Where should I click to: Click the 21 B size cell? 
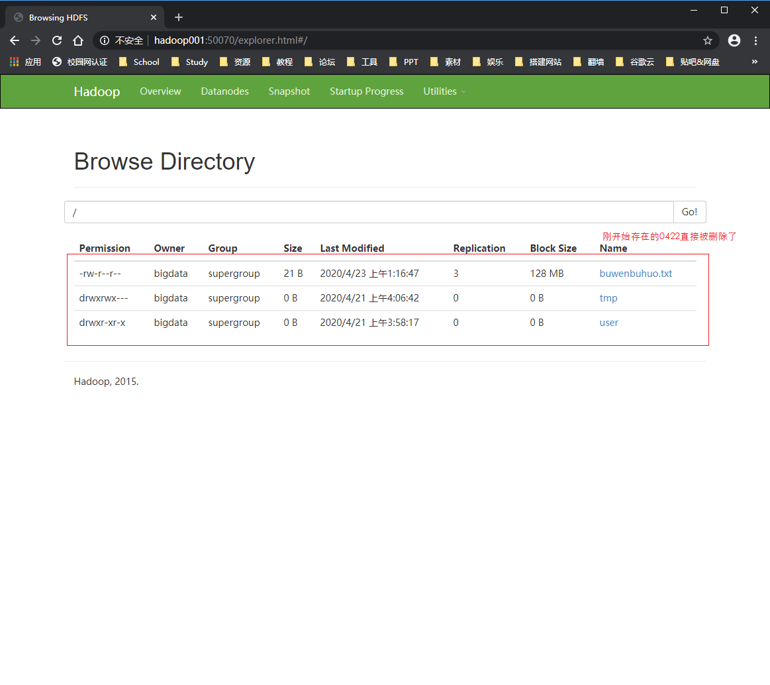pos(293,274)
